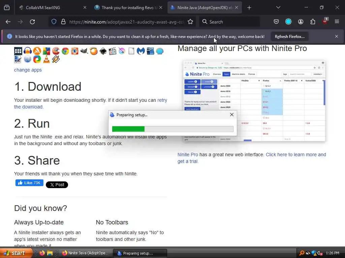345x258 pixels.
Task: Close the CollabVM SearXNG tab
Action: tap(85, 7)
